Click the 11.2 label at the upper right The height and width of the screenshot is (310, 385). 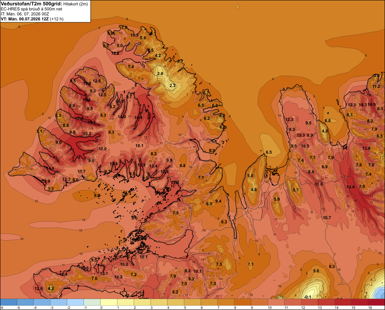(x=376, y=86)
